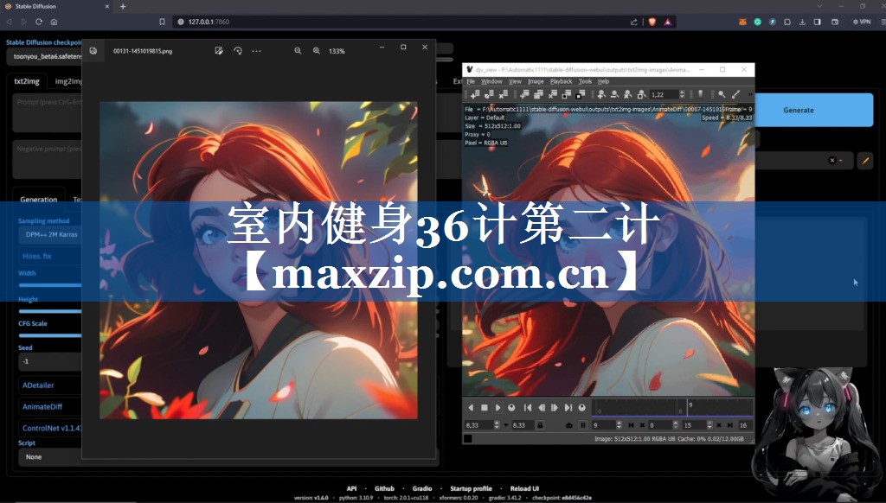Open Stable Diffusion checkpoint toonyou_beta6 dropdown
This screenshot has width=886, height=503.
tap(45, 56)
